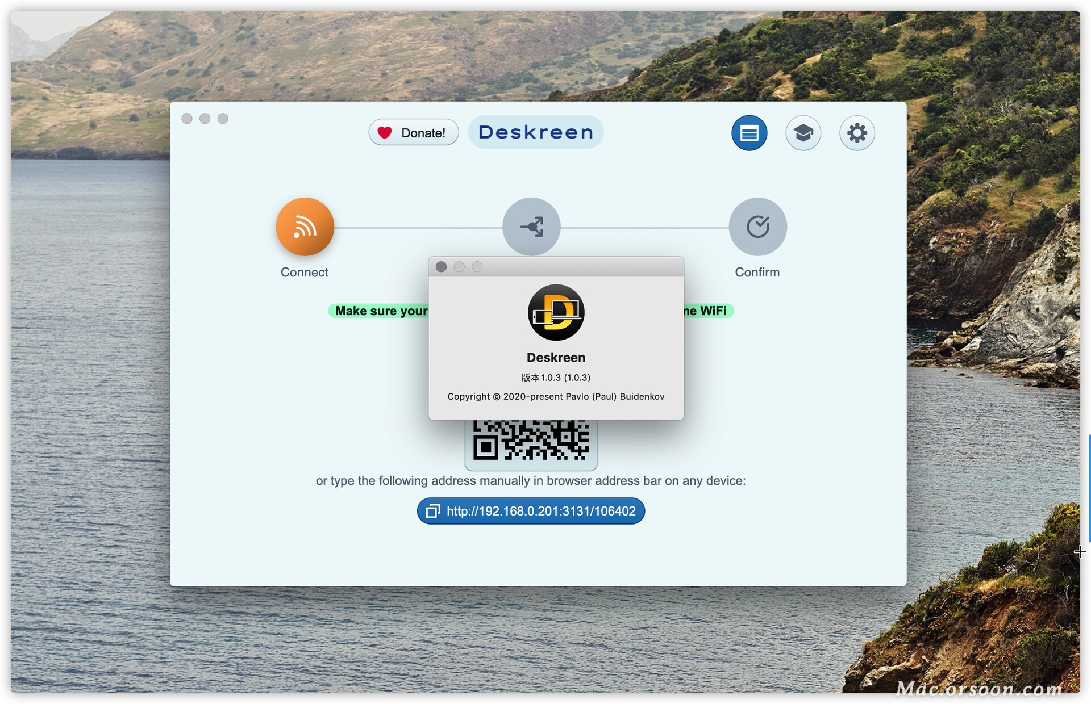This screenshot has height=704, width=1091.
Task: Click the copyright notice in about dialog
Action: [x=556, y=396]
